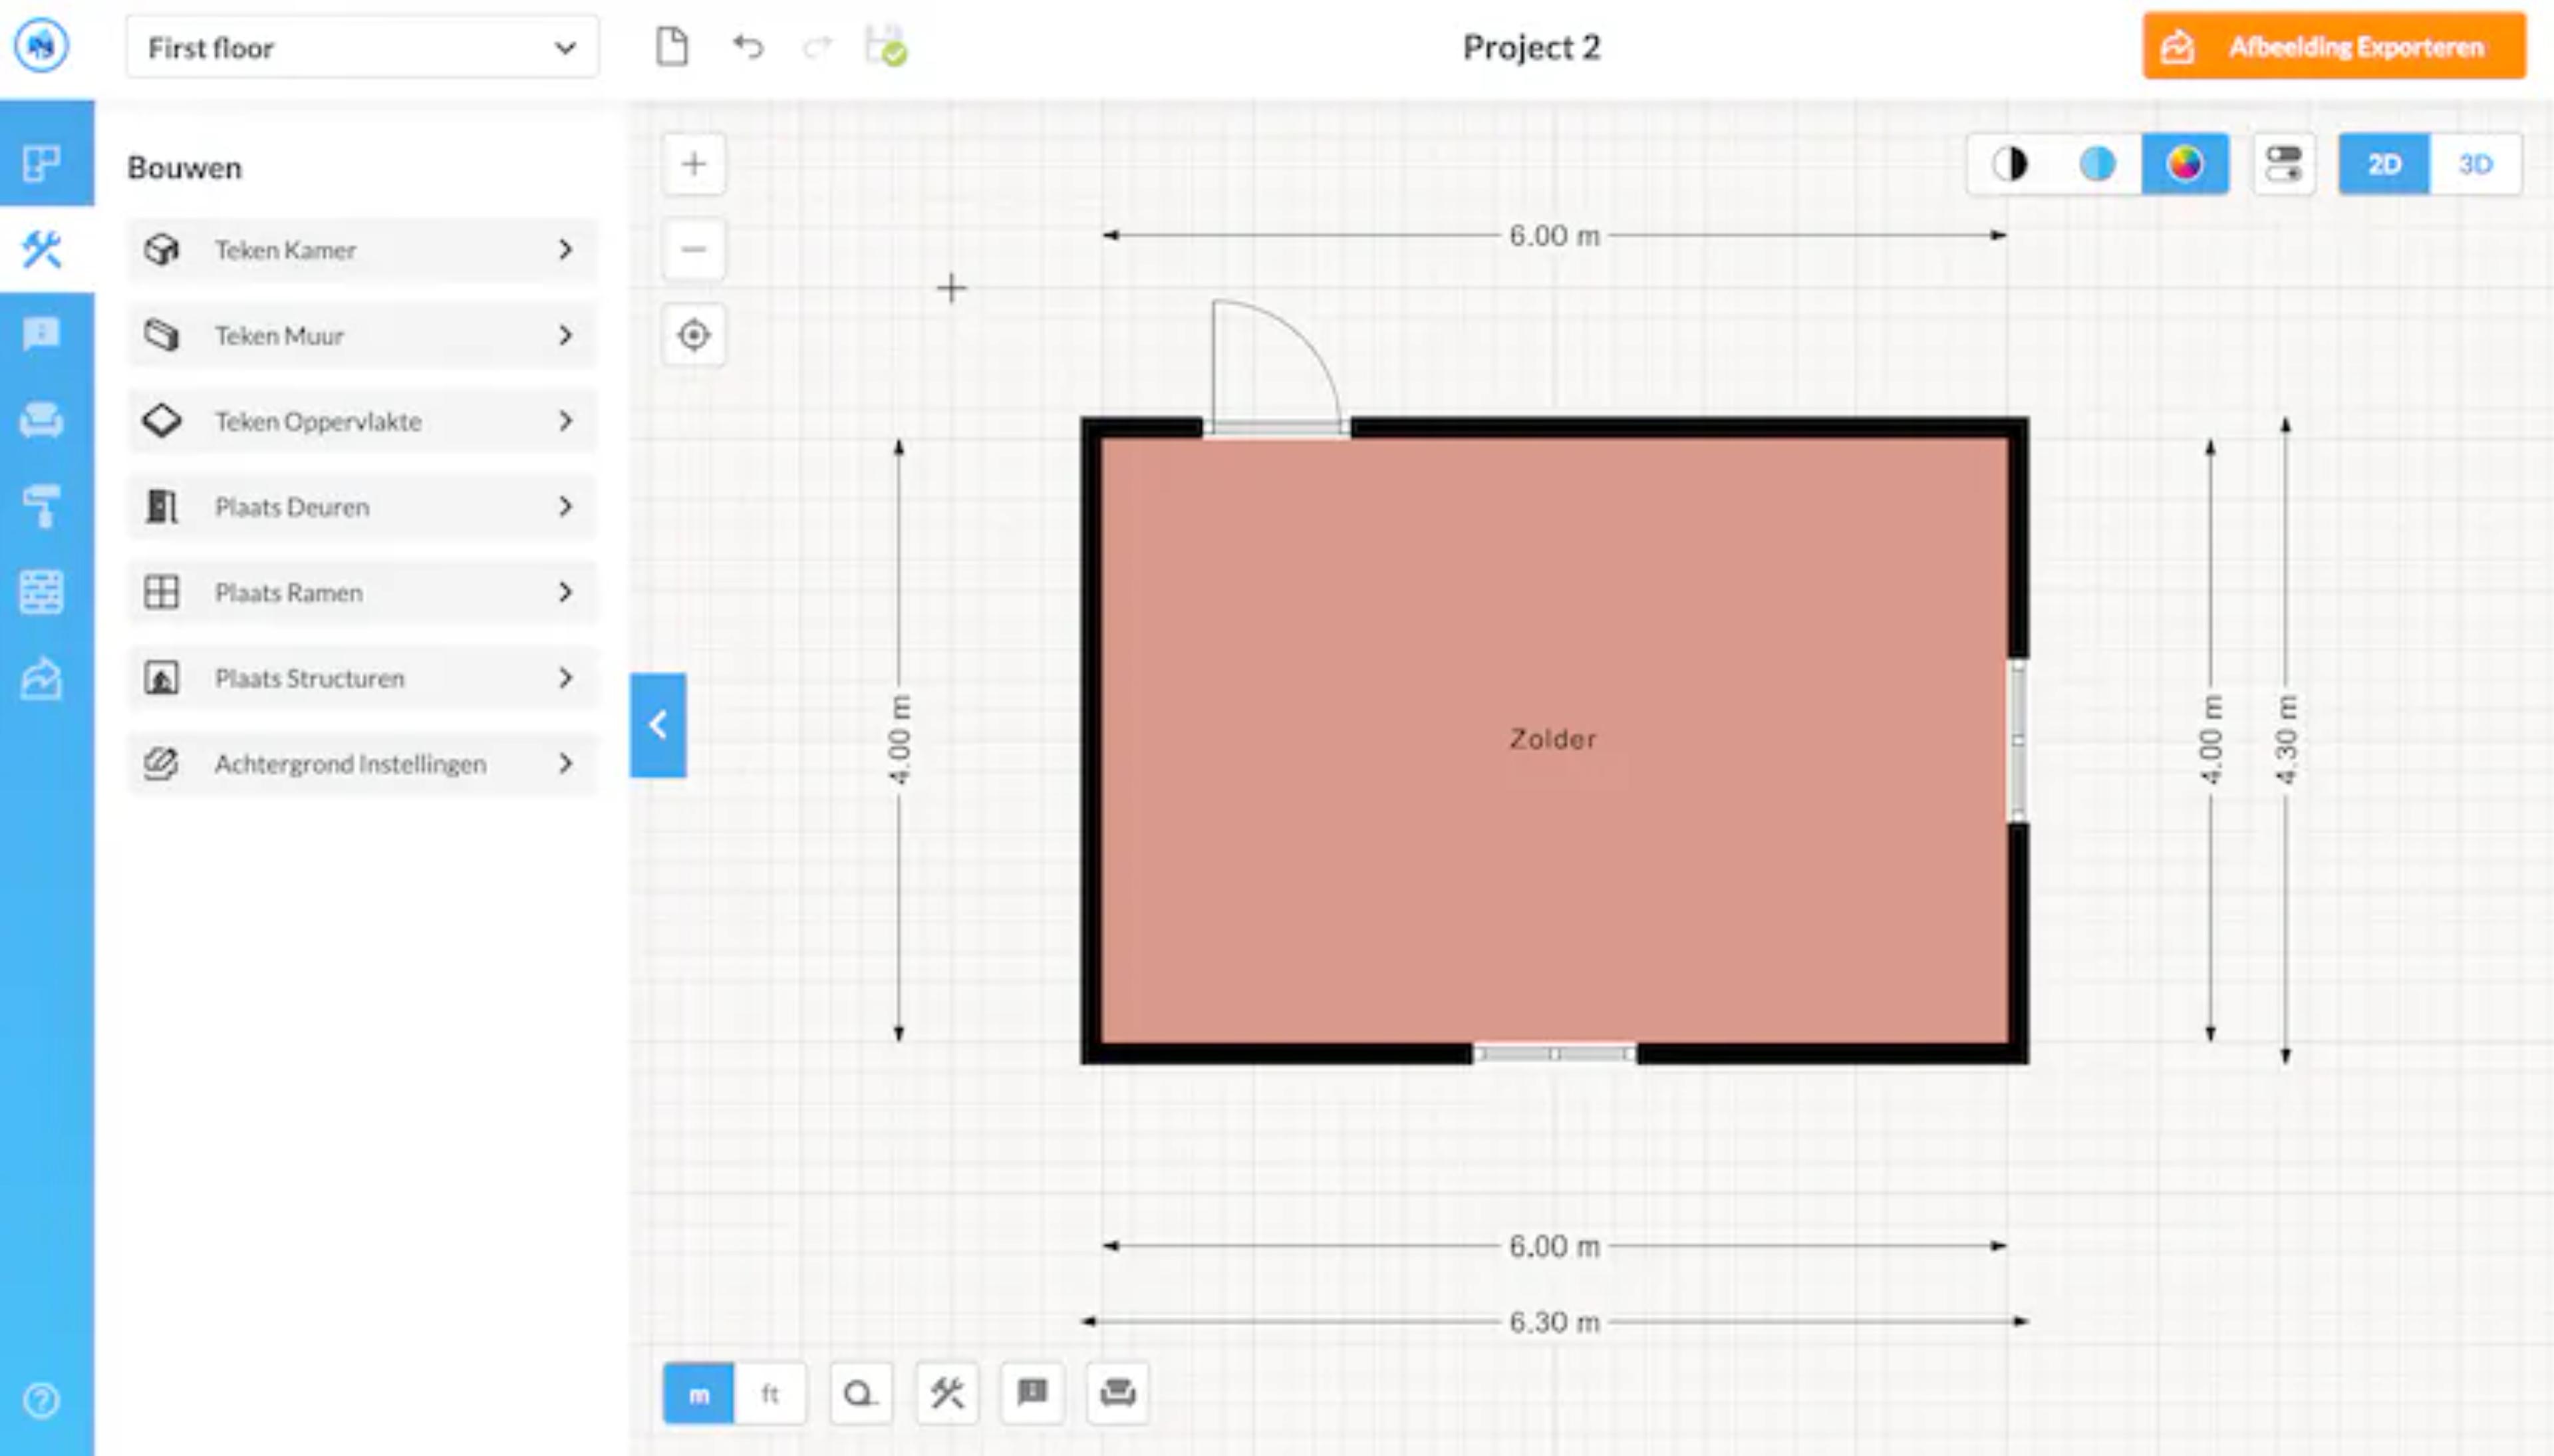Toggle the contrast display mode icon
This screenshot has width=2554, height=1456.
[x=2014, y=163]
